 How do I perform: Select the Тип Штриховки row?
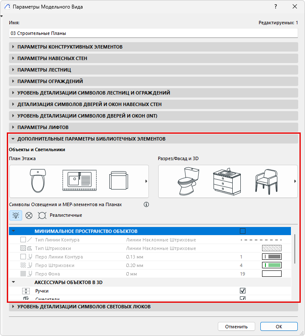click(x=150, y=248)
